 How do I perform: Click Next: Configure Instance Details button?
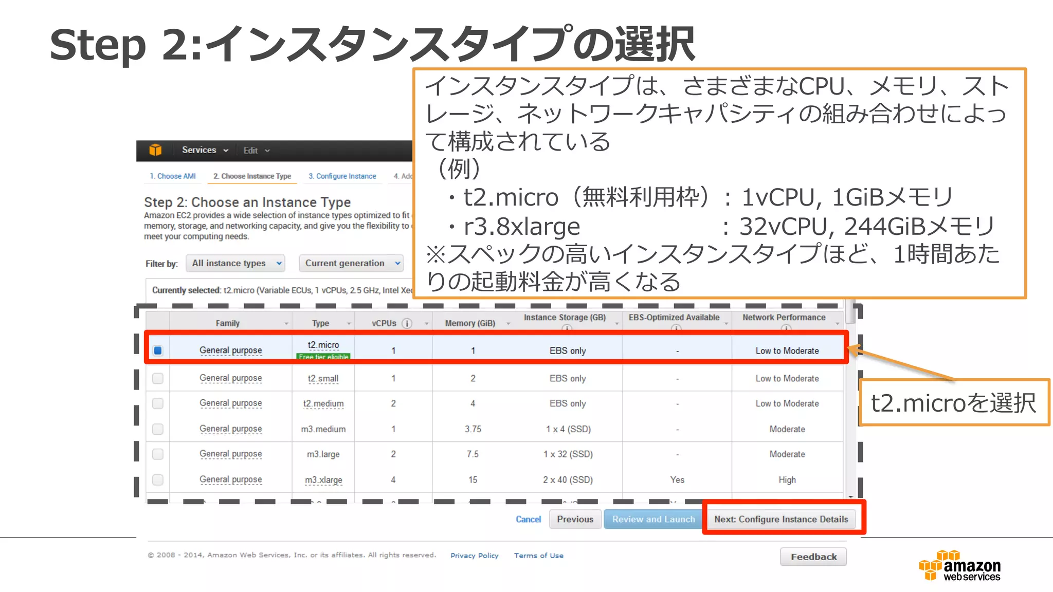(x=781, y=519)
